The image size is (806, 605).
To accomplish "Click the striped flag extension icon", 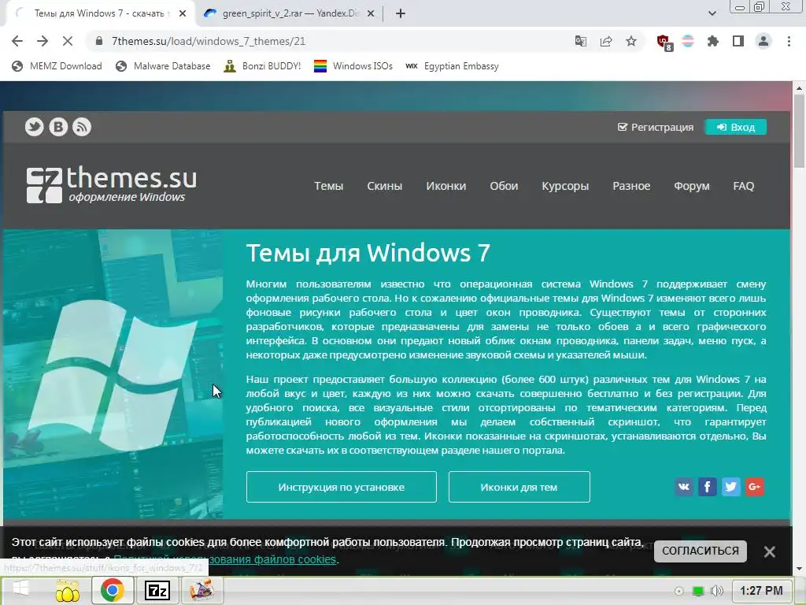I will tap(688, 41).
